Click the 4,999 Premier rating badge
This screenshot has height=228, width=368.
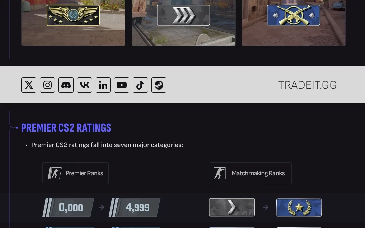134,207
